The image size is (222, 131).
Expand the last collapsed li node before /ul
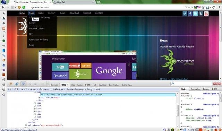tap(35, 117)
